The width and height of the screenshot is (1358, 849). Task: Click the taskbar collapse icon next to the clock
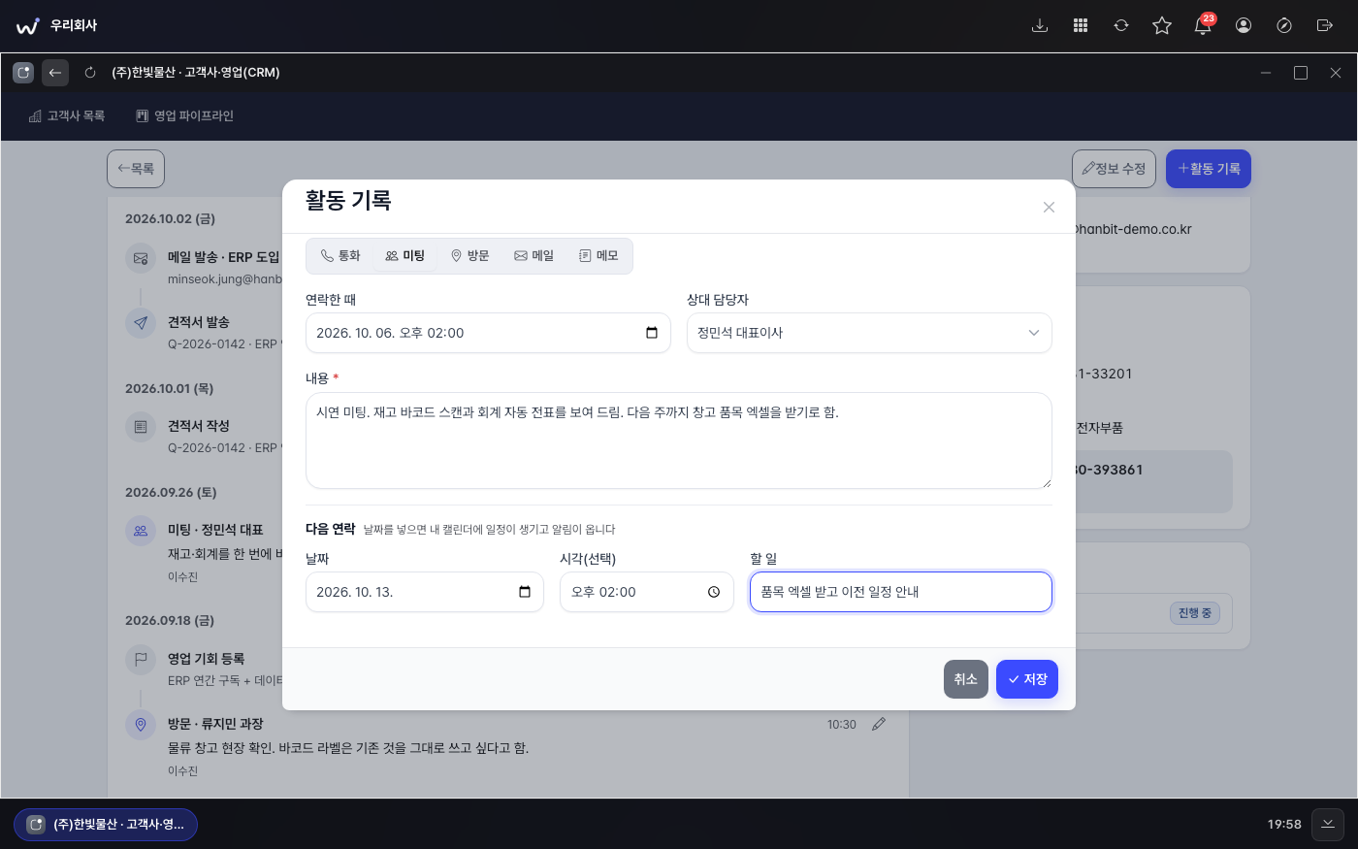1328,824
